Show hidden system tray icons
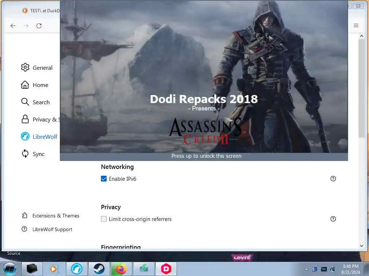Screen dimensions: 369x276 306,269
